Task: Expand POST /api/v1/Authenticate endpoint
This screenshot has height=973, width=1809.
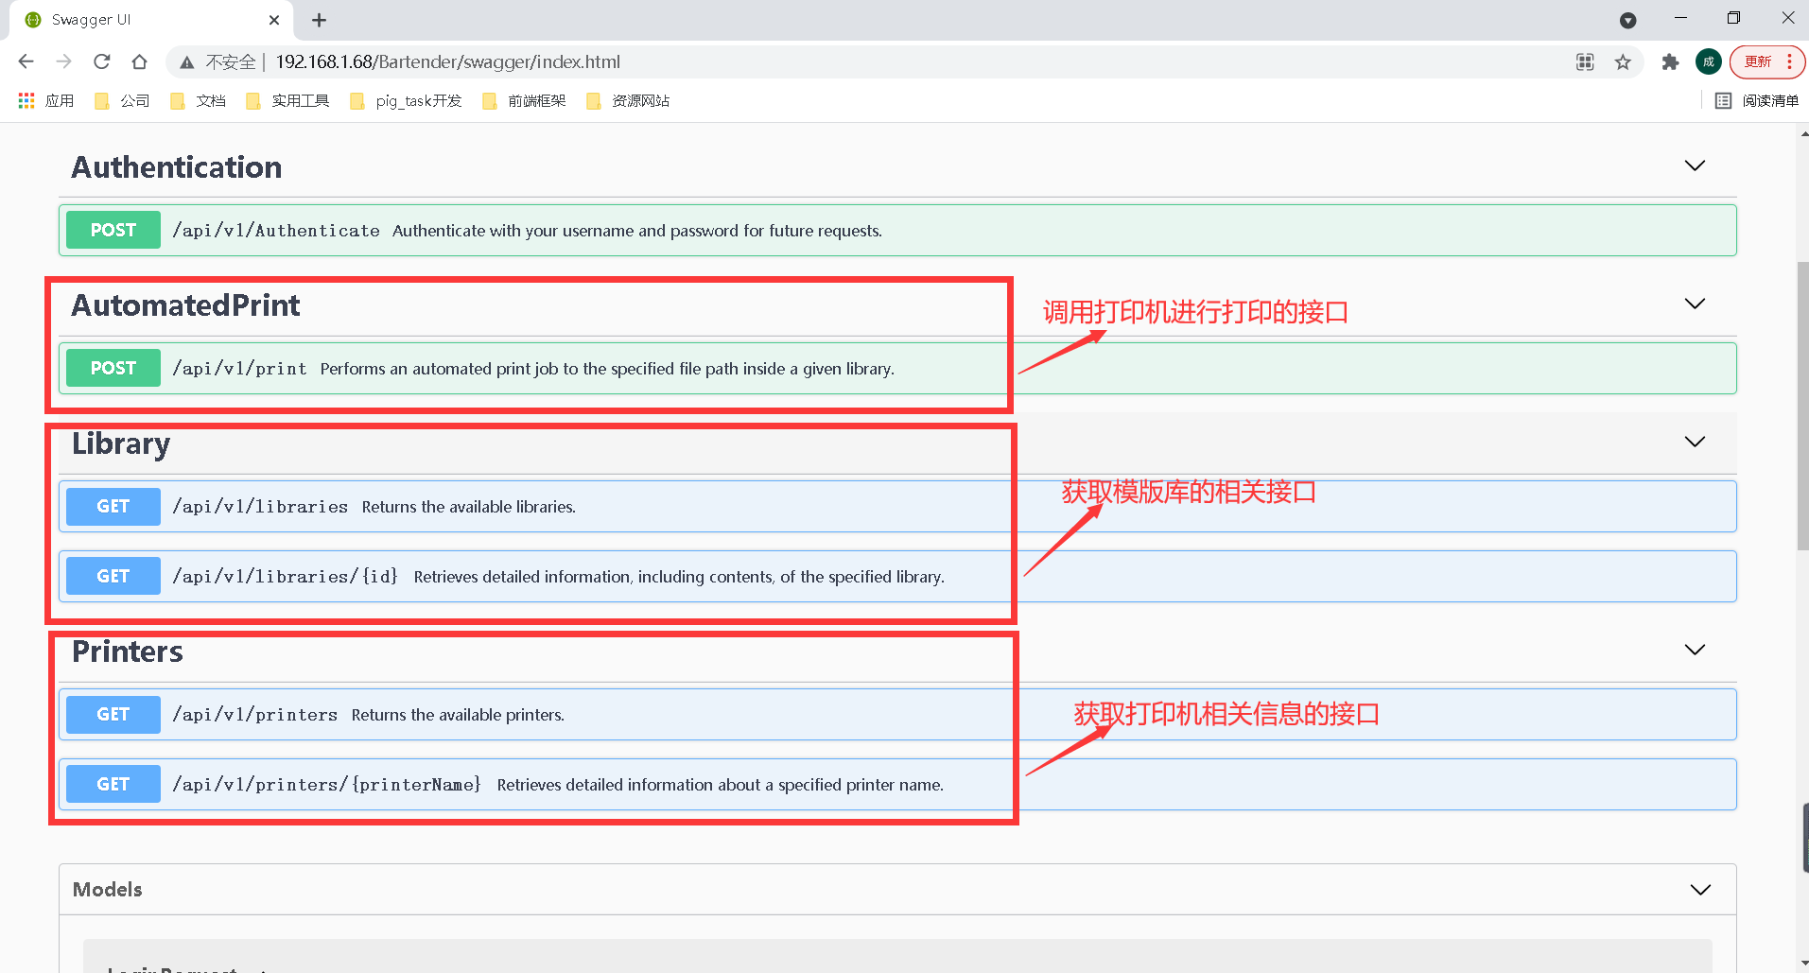Action: 897,230
